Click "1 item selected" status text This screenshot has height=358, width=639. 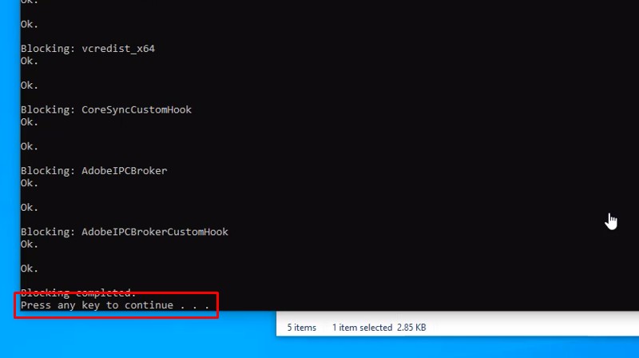point(362,328)
